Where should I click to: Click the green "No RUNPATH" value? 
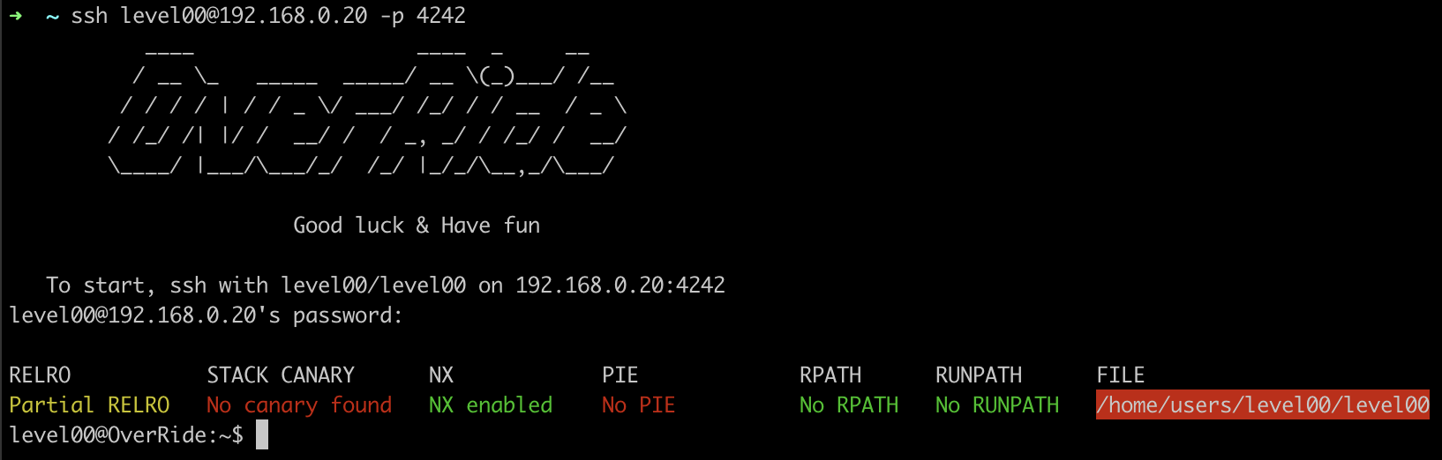[x=997, y=405]
